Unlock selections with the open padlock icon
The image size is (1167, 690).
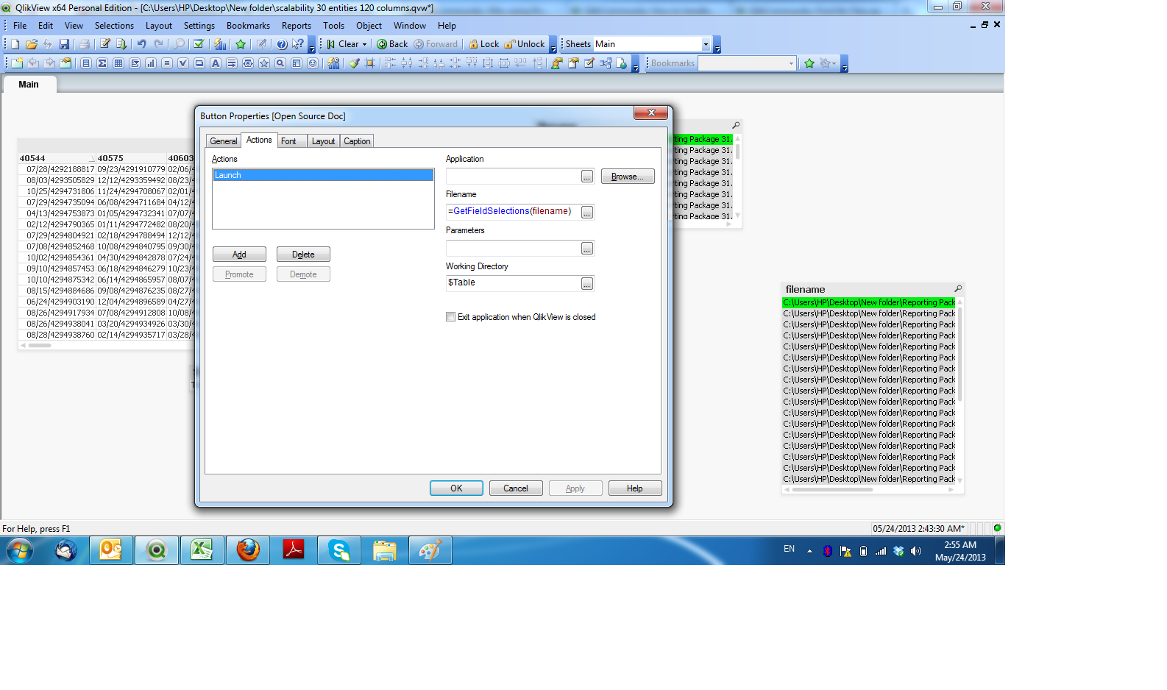(x=525, y=44)
